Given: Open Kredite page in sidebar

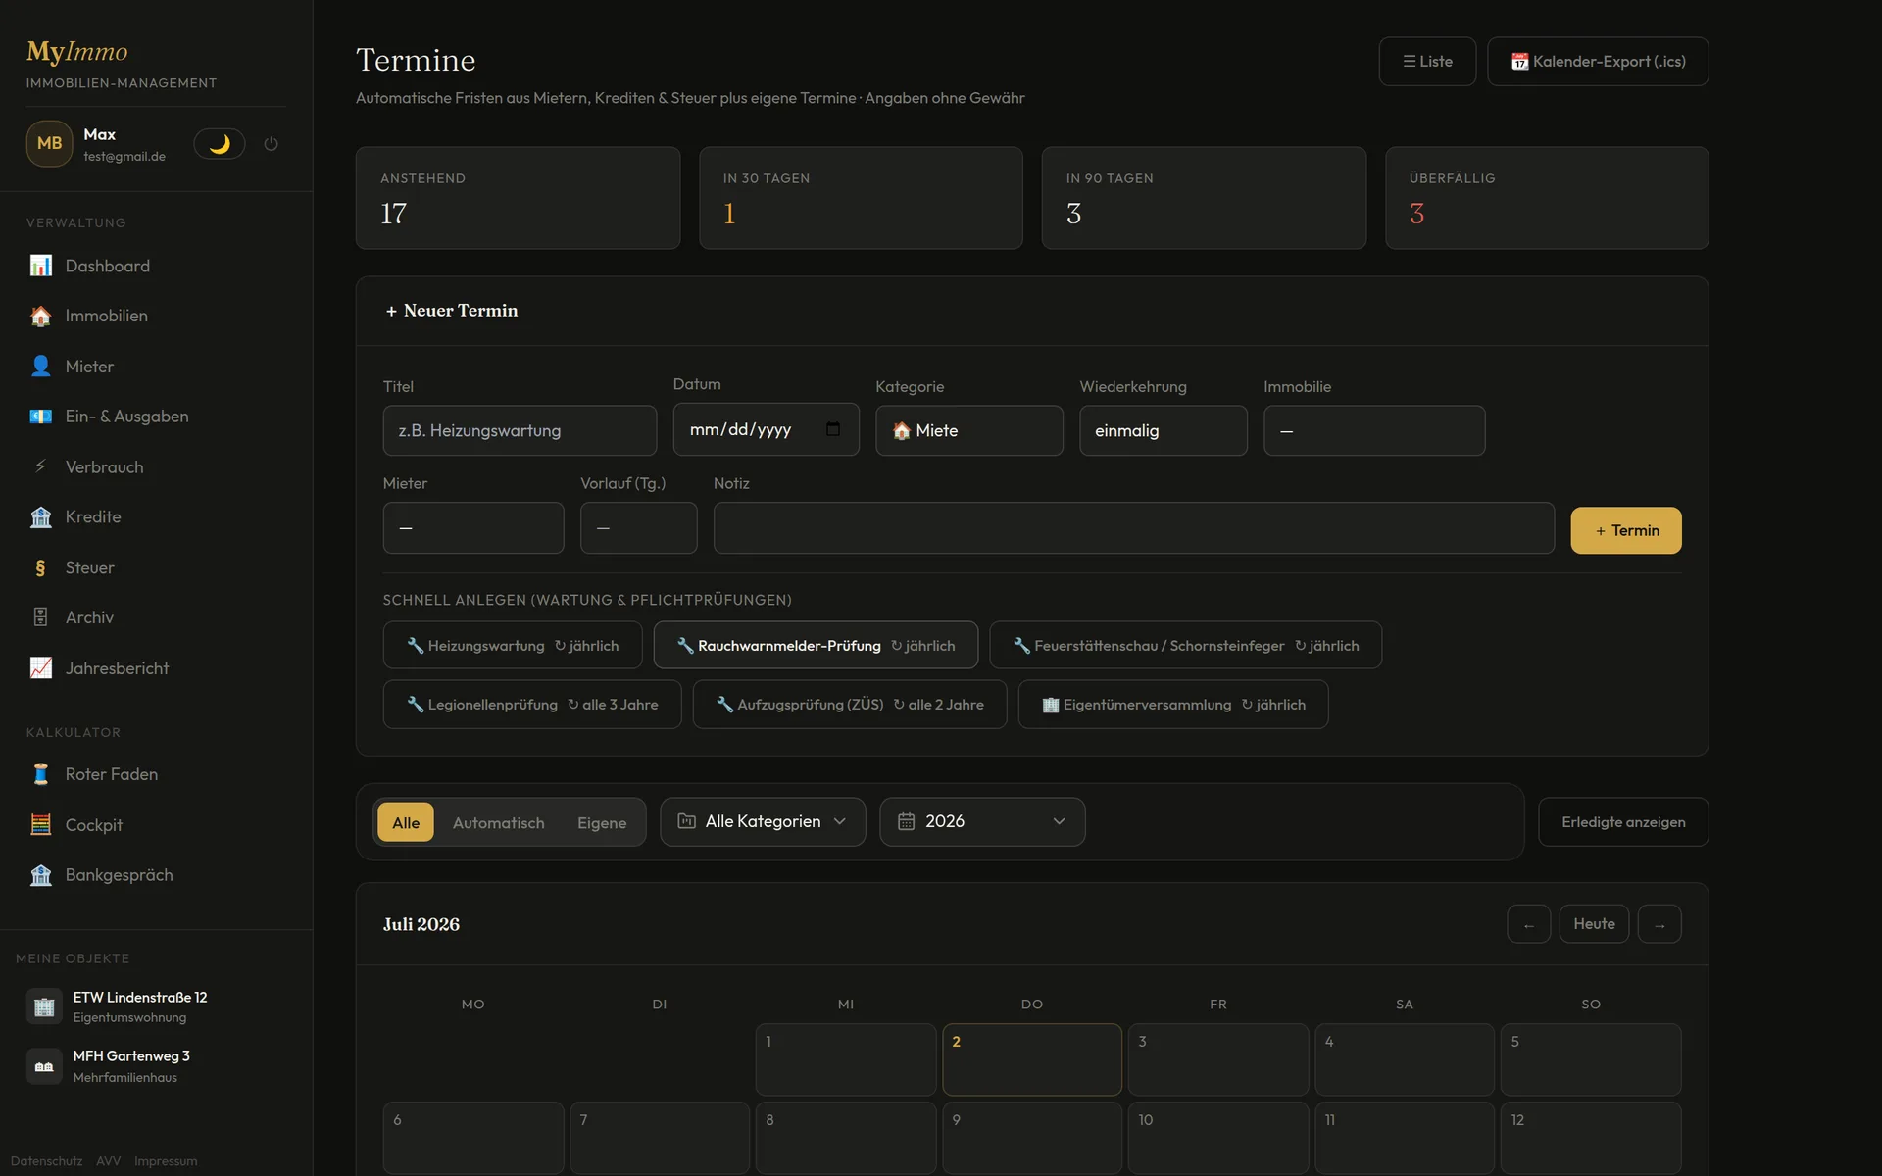Looking at the screenshot, I should 156,516.
